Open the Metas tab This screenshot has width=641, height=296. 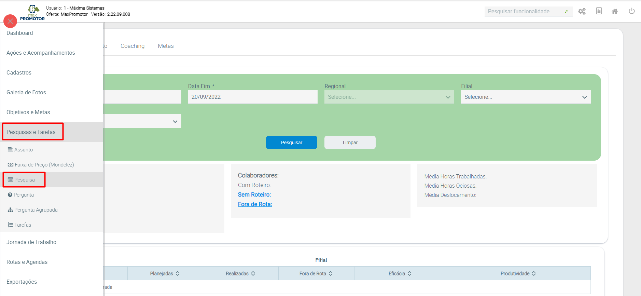(166, 46)
